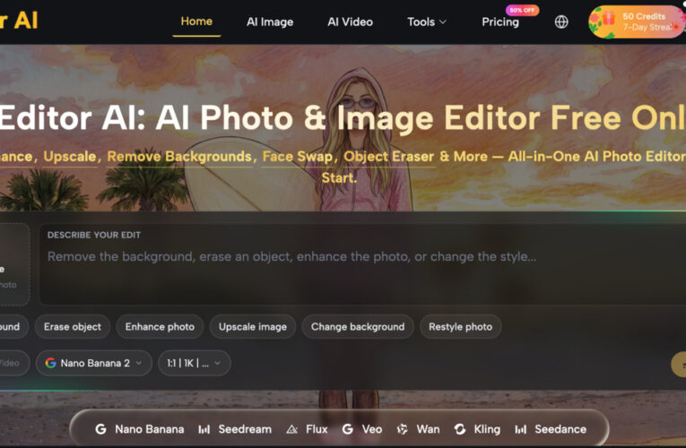
Task: Select Kling in the model bar
Action: tap(487, 429)
